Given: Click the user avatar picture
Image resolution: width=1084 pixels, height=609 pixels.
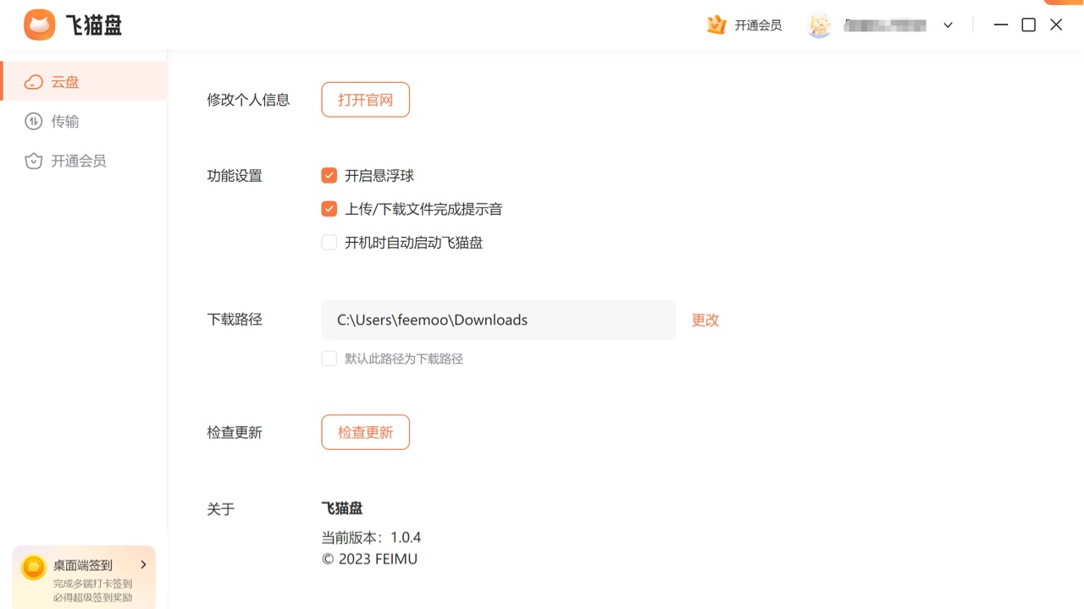Looking at the screenshot, I should tap(819, 25).
